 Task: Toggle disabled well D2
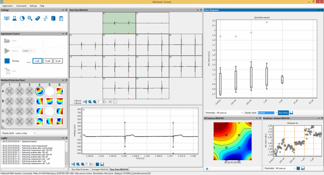pos(19,121)
